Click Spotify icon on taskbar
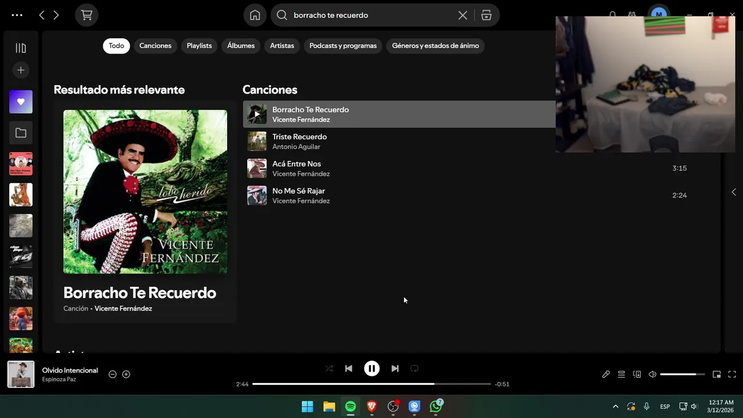This screenshot has width=743, height=418. click(351, 407)
